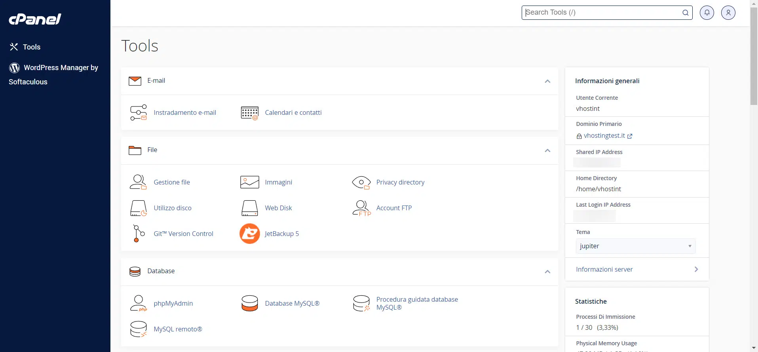Screen dimensions: 758x352
Task: Expand Informazioni server arrow
Action: tap(696, 269)
